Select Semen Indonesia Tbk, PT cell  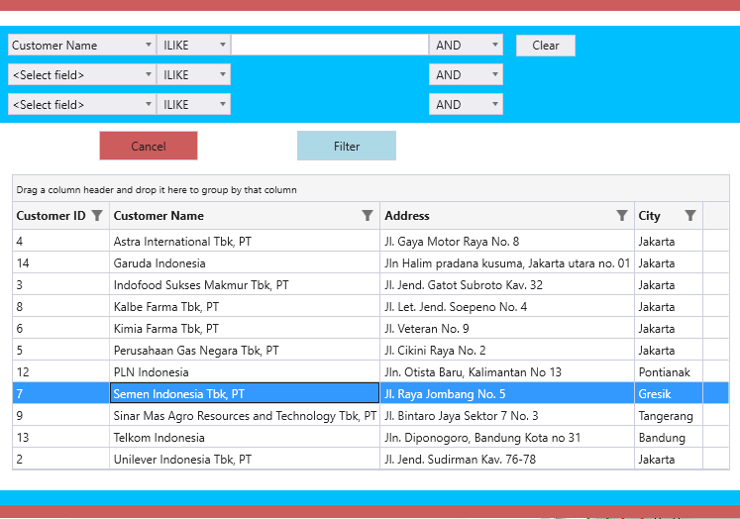pos(245,393)
